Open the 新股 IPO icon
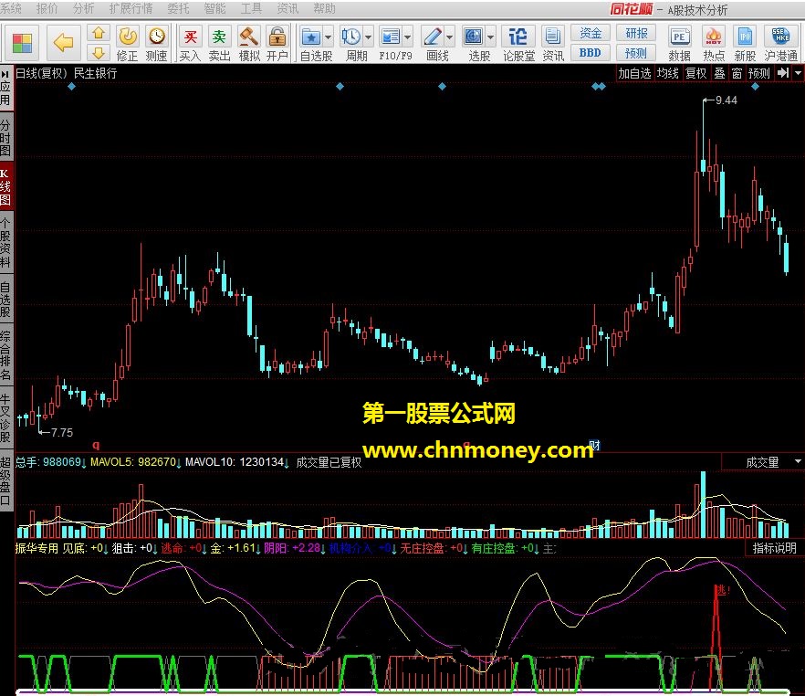805x696 pixels. 745,37
